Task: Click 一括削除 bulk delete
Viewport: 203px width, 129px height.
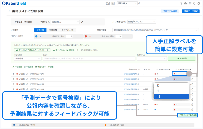Action: (x=29, y=67)
